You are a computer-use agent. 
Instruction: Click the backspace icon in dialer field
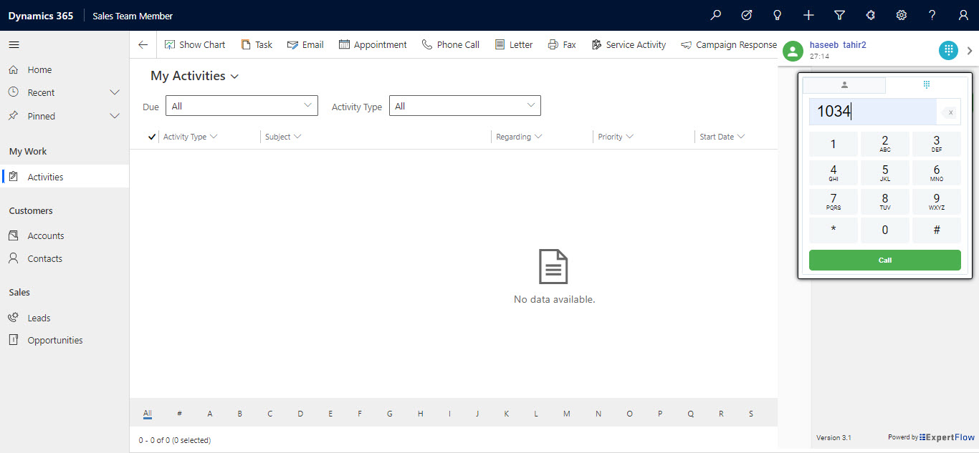tap(949, 112)
